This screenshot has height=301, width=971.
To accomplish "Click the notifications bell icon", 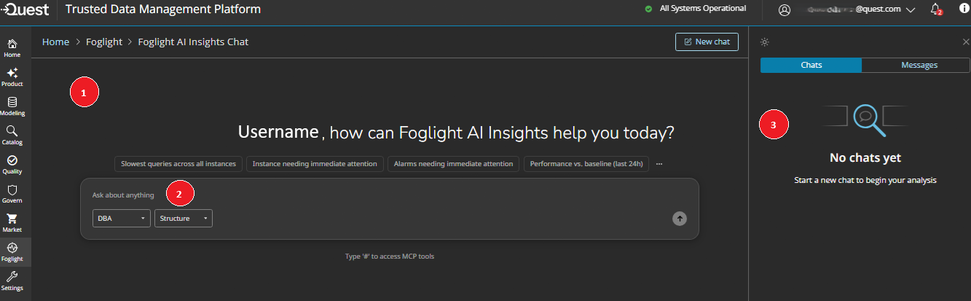I will pyautogui.click(x=937, y=9).
